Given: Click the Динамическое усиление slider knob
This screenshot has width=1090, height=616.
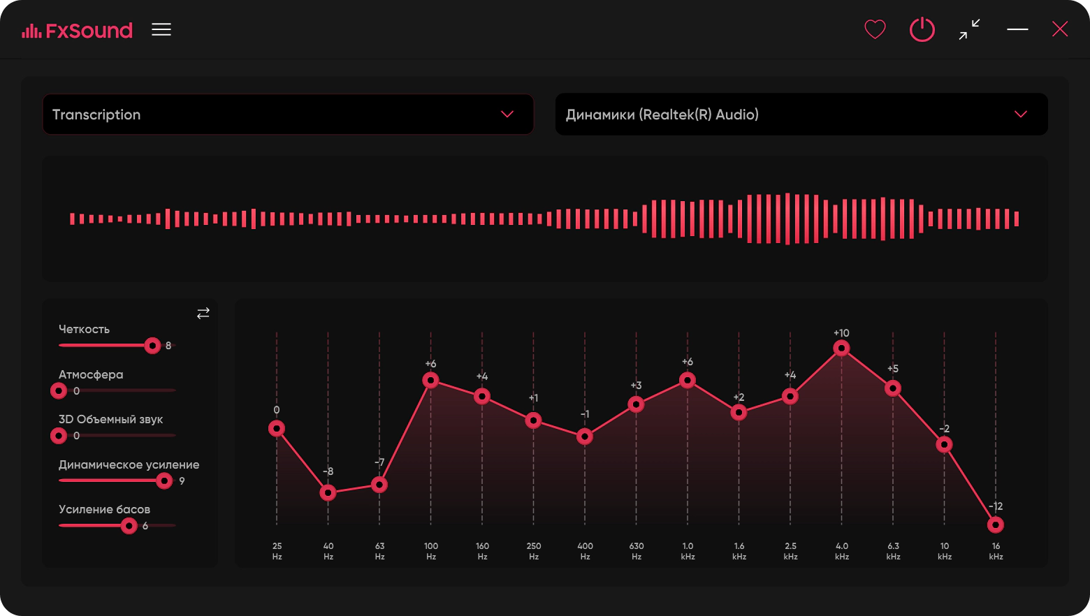Looking at the screenshot, I should click(164, 481).
